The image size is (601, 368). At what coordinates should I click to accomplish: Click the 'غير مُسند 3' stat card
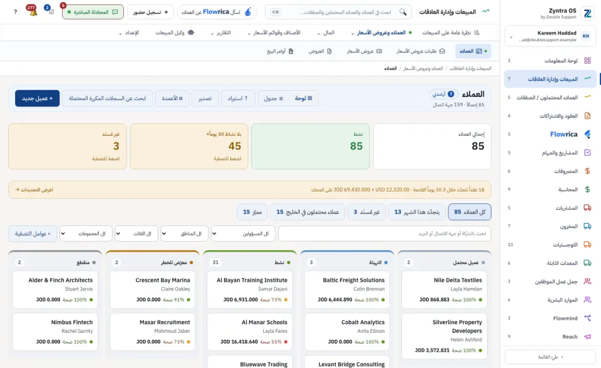68,146
